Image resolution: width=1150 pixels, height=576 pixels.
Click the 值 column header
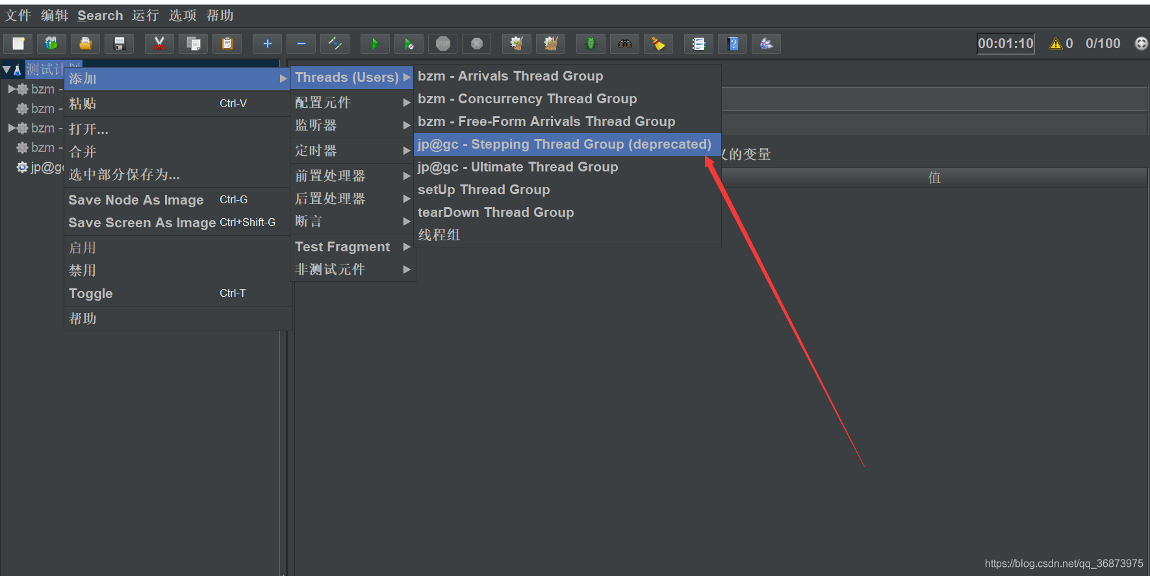click(x=934, y=178)
